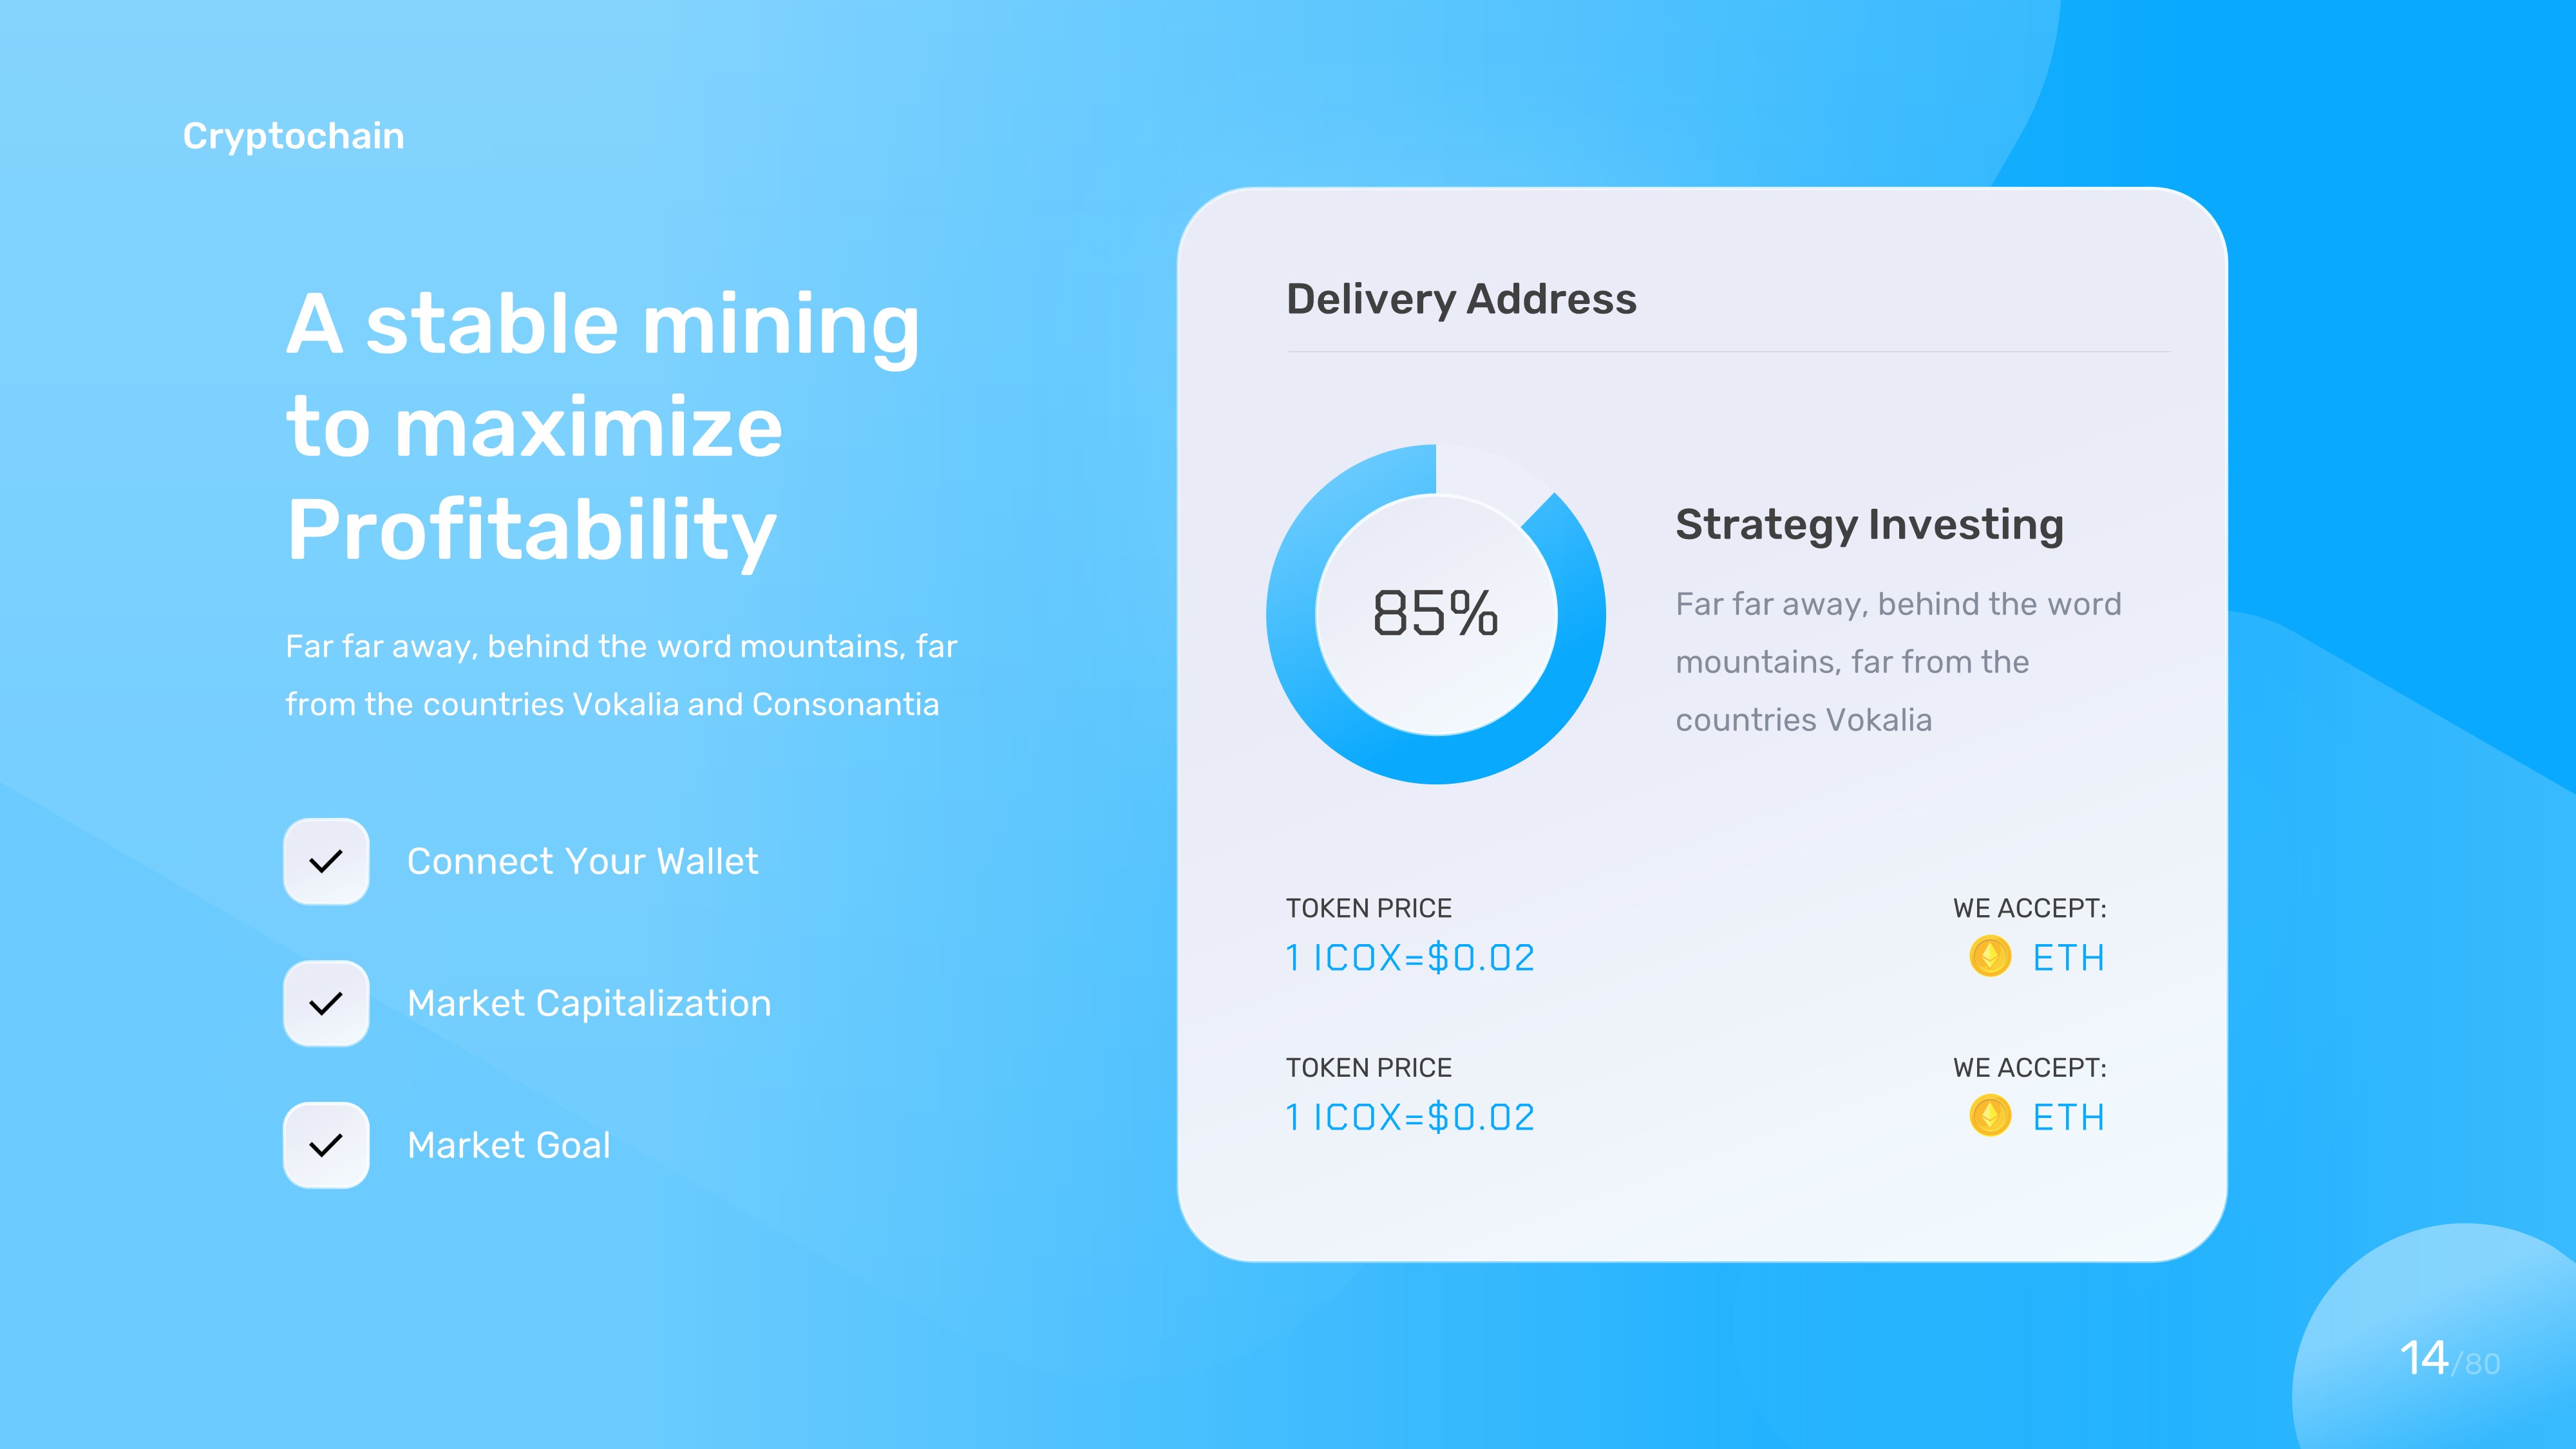Click the first WE ACCEPT label
Image resolution: width=2576 pixels, height=1449 pixels.
[2029, 908]
